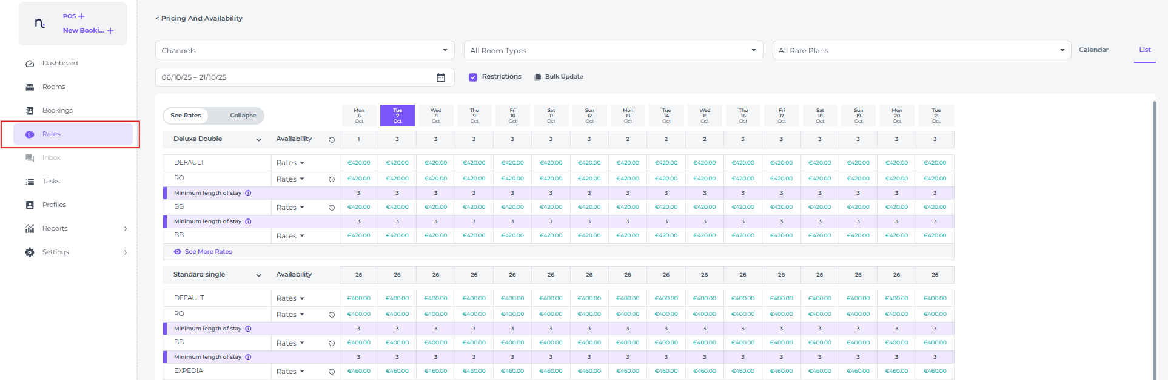Click the calendar icon in date range field
This screenshot has height=380, width=1168.
click(x=441, y=77)
